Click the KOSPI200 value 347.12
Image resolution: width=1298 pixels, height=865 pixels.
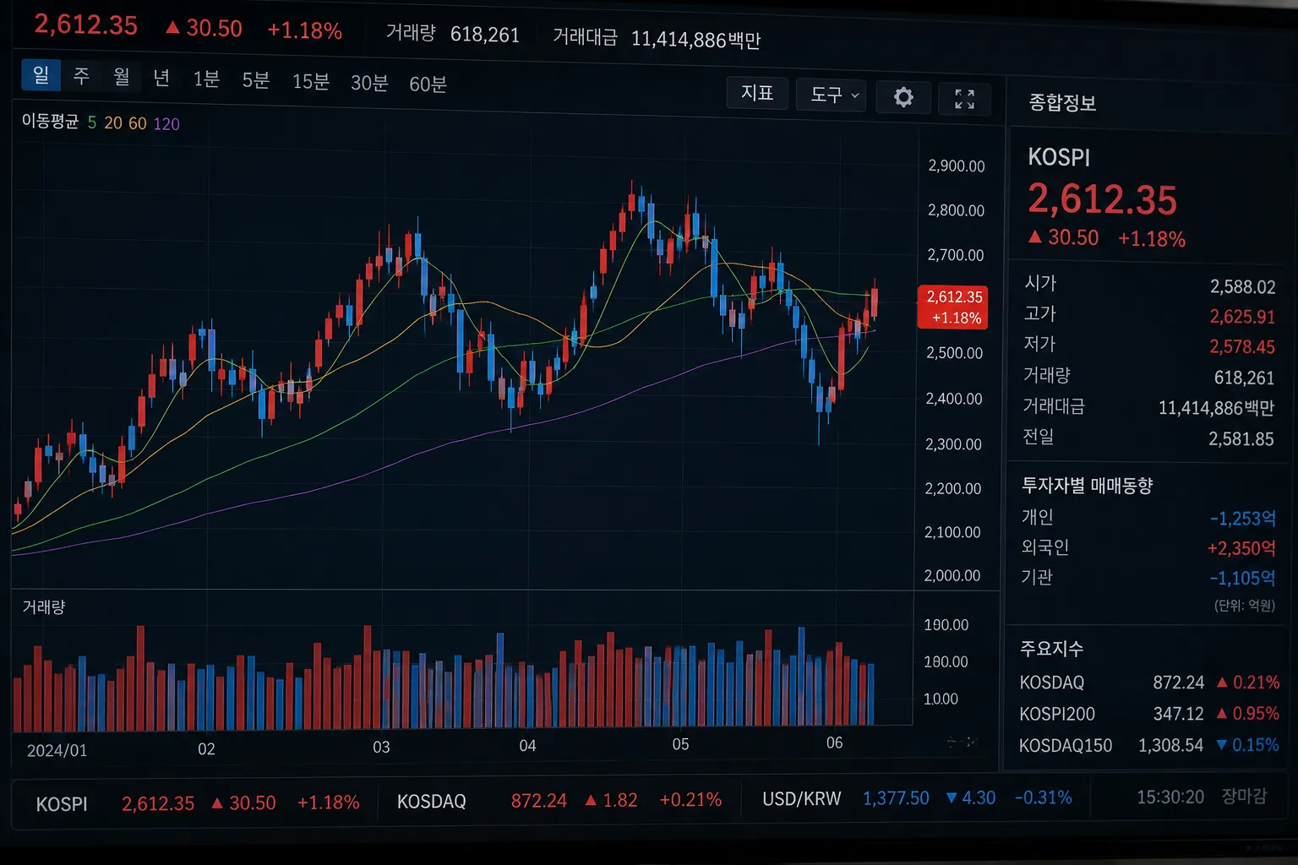[1178, 714]
